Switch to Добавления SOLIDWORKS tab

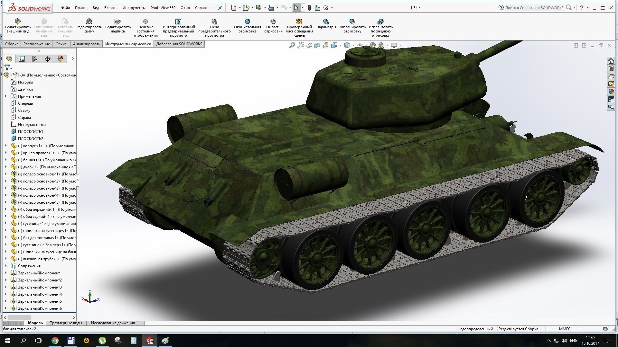pos(179,44)
